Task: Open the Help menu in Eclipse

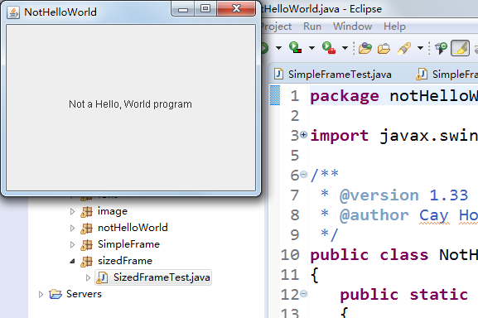Action: click(x=394, y=26)
